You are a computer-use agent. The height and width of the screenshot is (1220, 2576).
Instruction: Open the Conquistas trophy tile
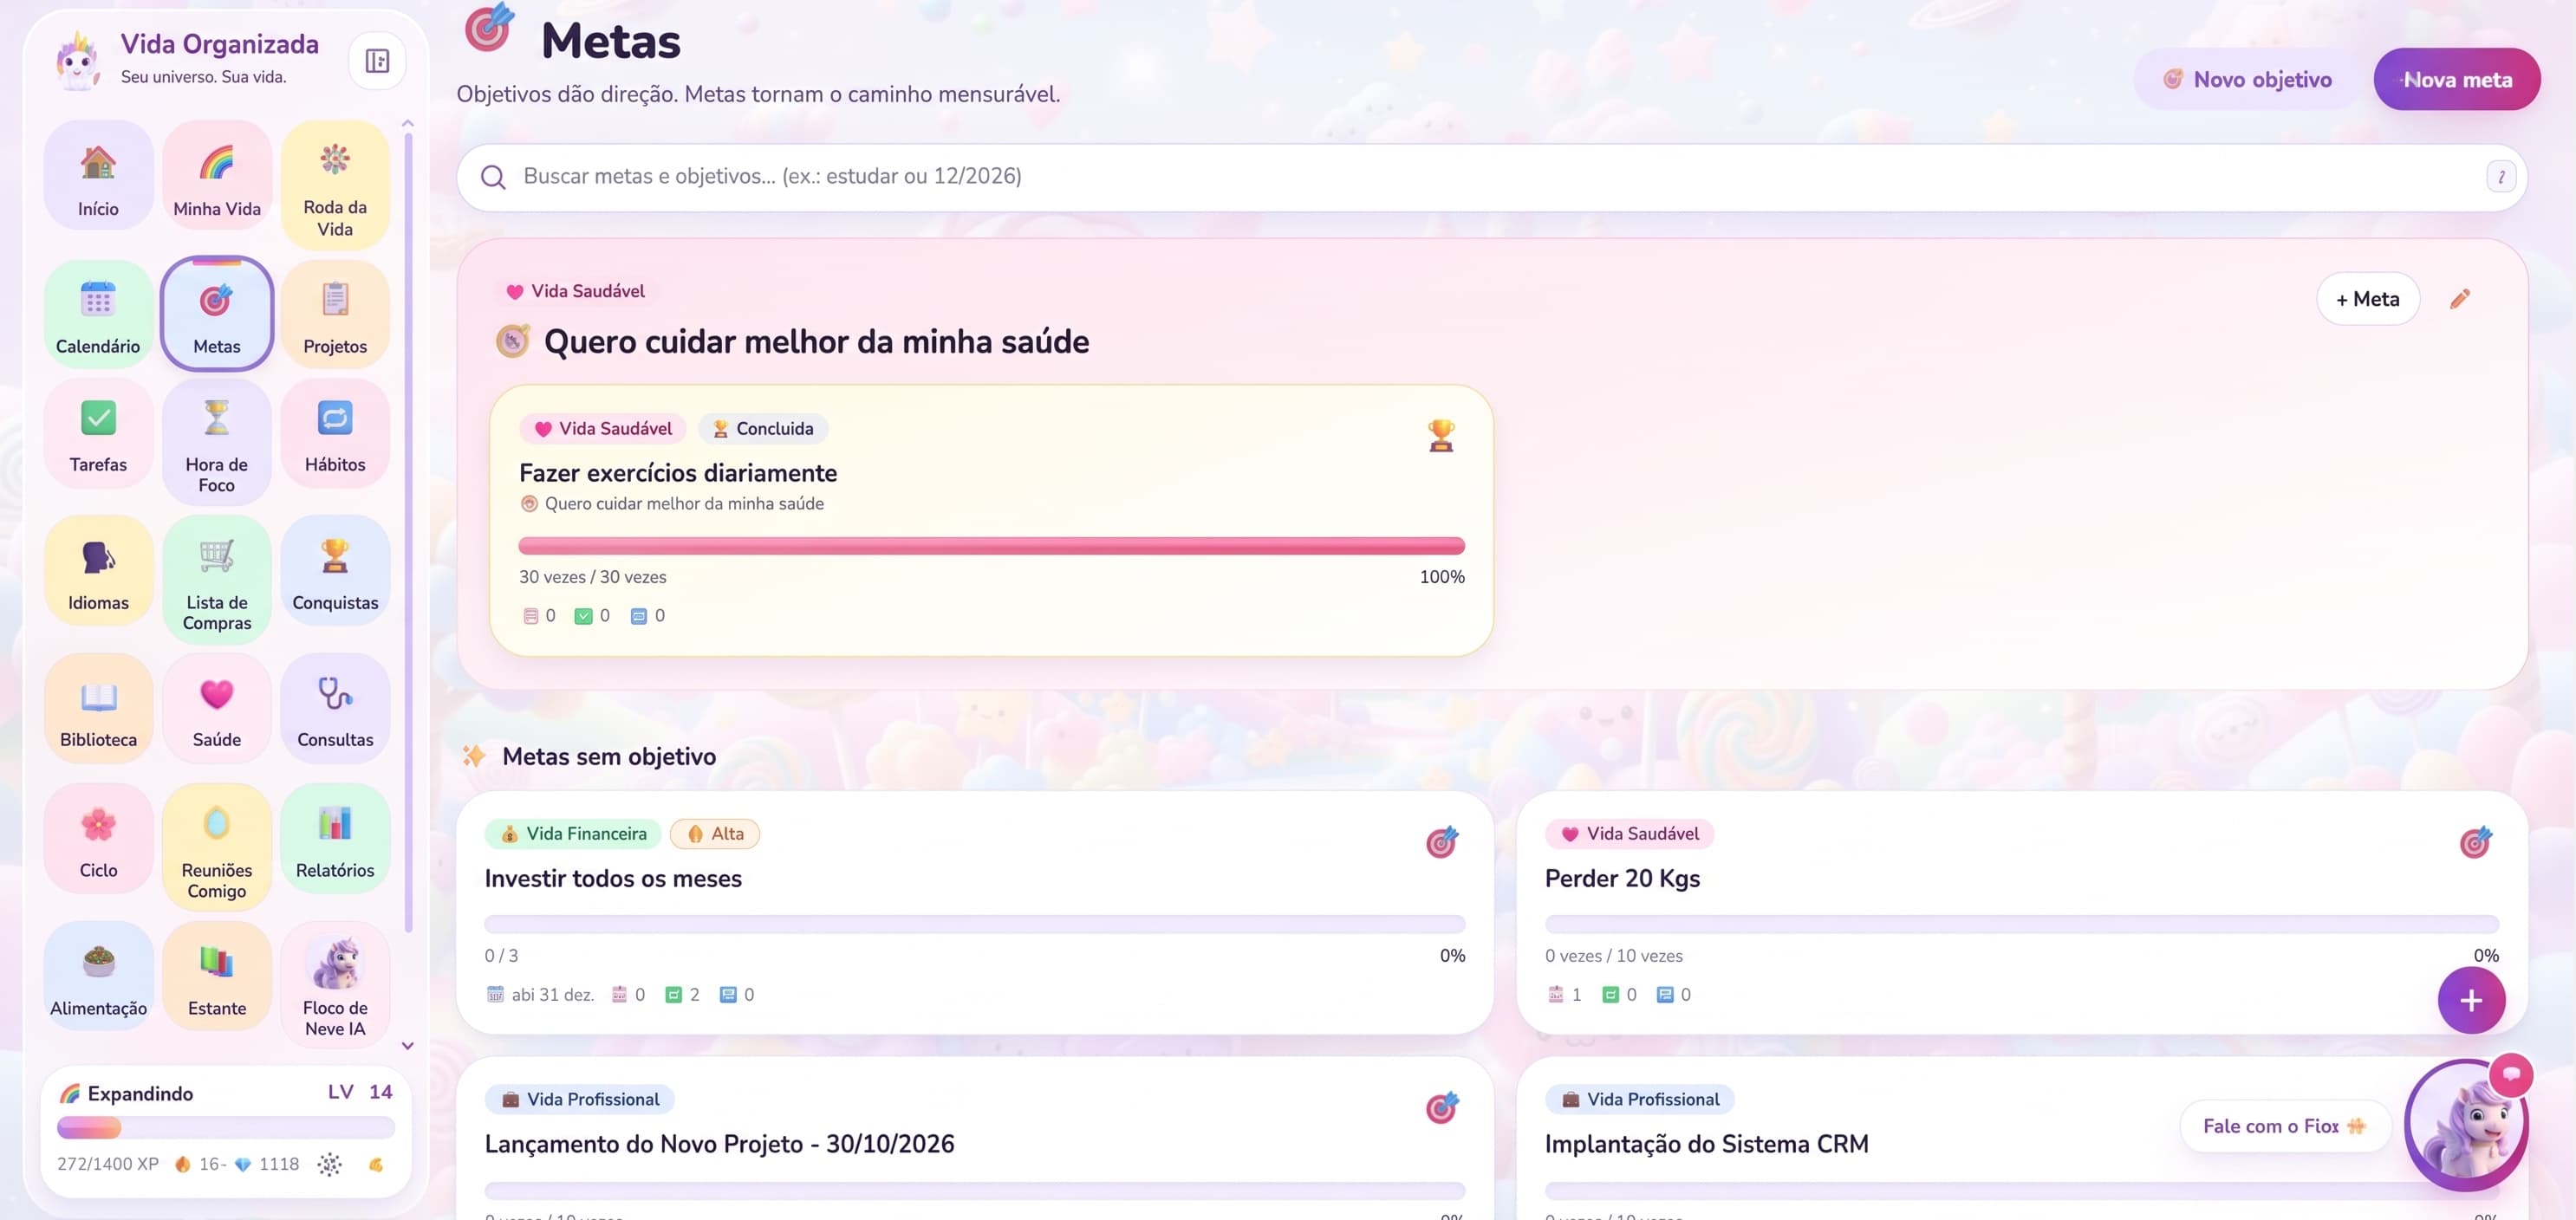[335, 571]
